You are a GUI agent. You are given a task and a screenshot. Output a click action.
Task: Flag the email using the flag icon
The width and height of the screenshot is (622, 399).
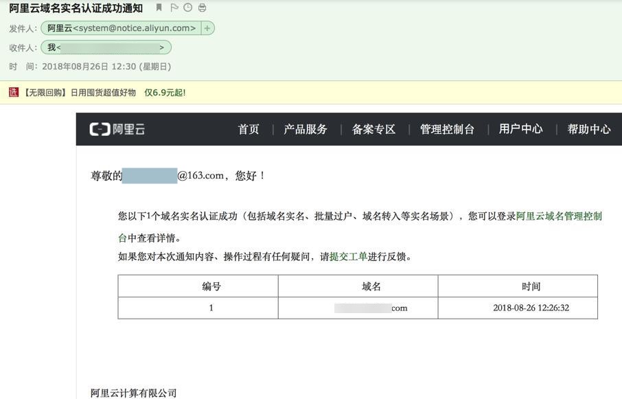[x=174, y=7]
